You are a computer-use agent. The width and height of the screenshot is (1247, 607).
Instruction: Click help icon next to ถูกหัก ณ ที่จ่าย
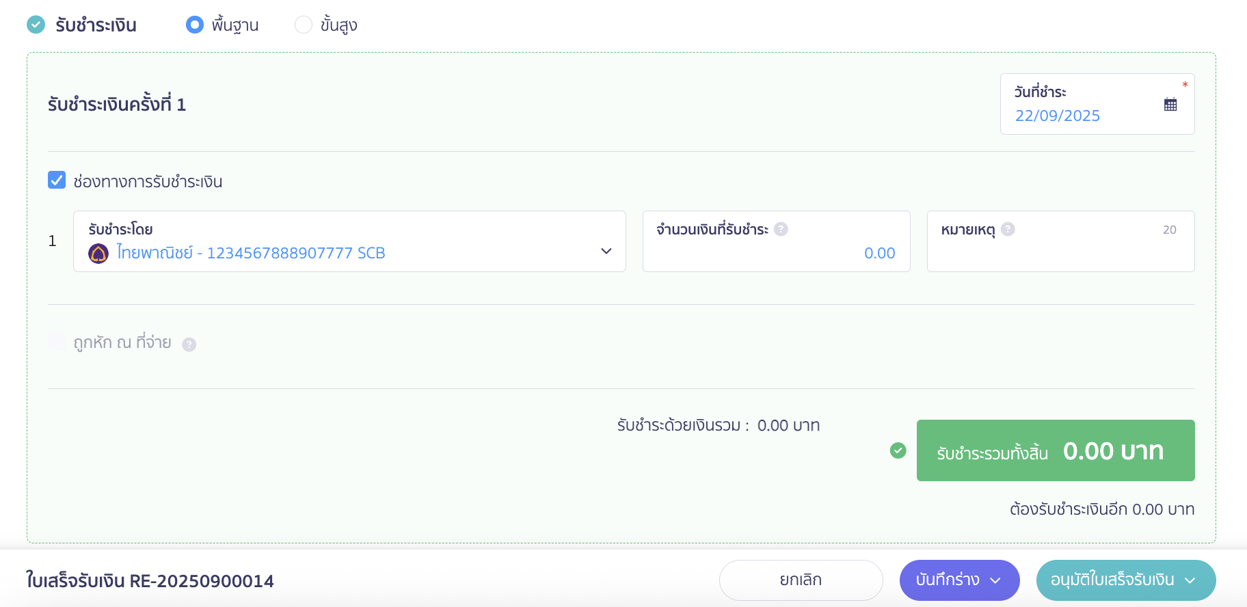(x=189, y=345)
